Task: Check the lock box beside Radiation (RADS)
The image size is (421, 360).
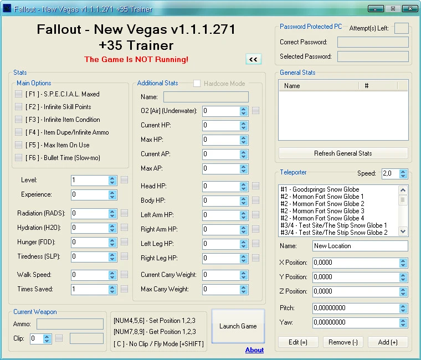Action: pyautogui.click(x=124, y=213)
